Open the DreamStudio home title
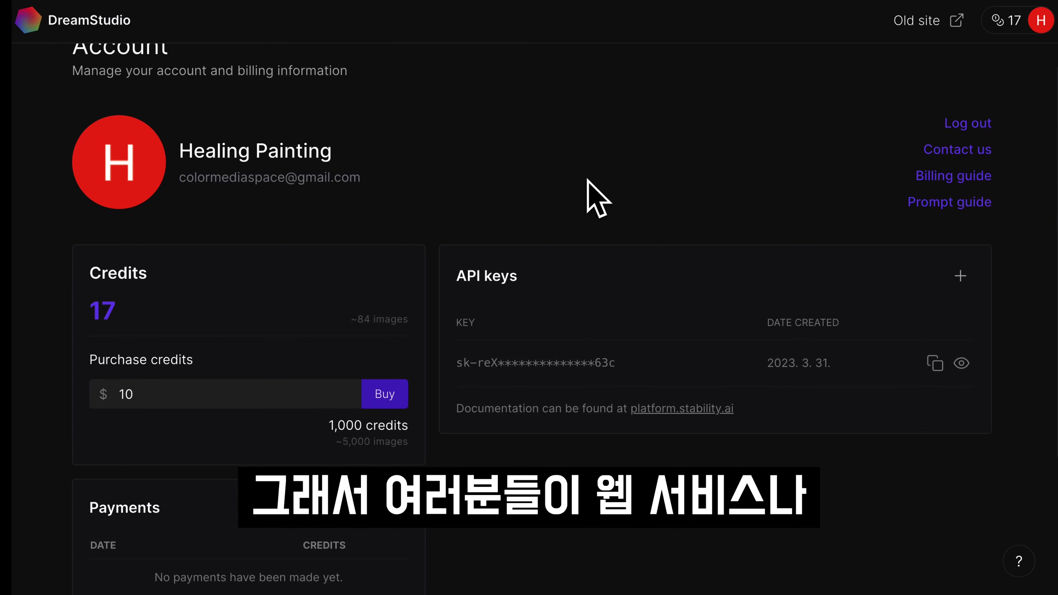Screen dimensions: 1058x595 pyautogui.click(x=89, y=20)
